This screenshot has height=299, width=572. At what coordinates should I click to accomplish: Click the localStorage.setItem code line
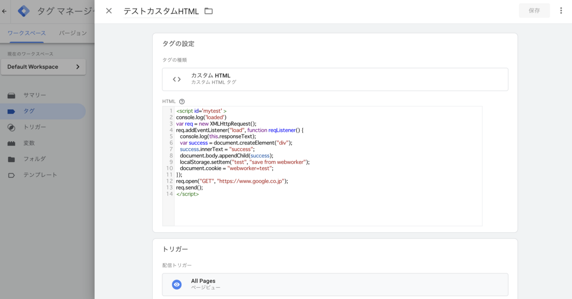(245, 162)
